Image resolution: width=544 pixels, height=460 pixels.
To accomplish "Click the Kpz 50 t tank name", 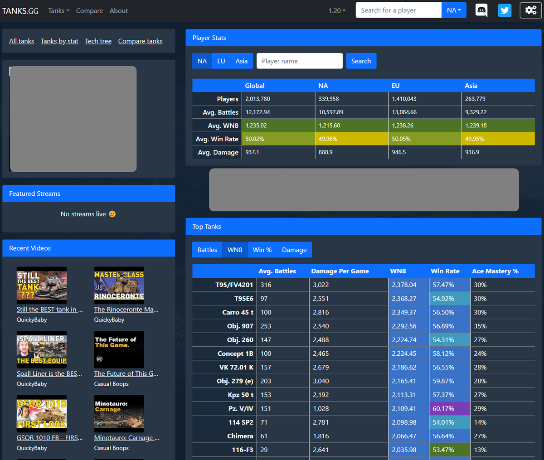I will tap(241, 395).
